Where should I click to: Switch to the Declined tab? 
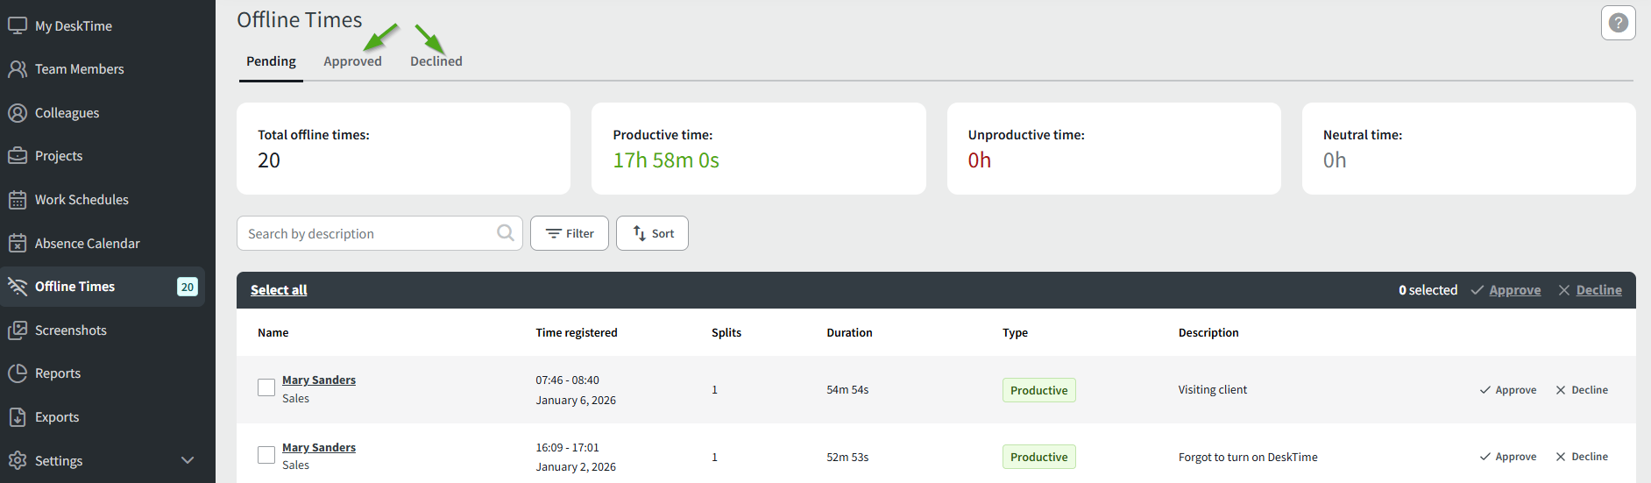(x=436, y=61)
